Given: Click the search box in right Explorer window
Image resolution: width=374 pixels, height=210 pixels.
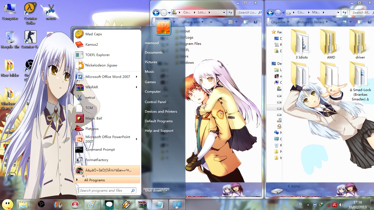Looking at the screenshot, I should (x=362, y=13).
